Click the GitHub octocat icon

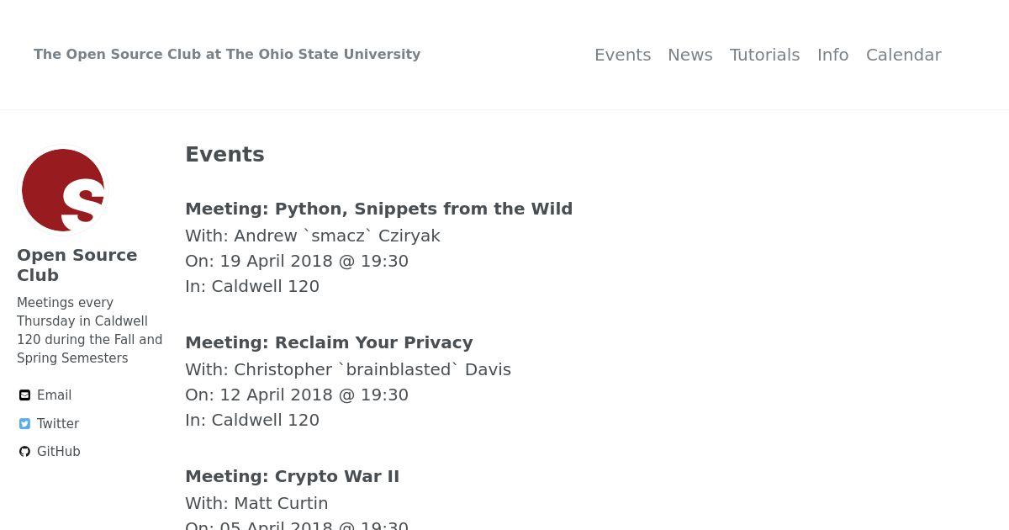coord(24,452)
